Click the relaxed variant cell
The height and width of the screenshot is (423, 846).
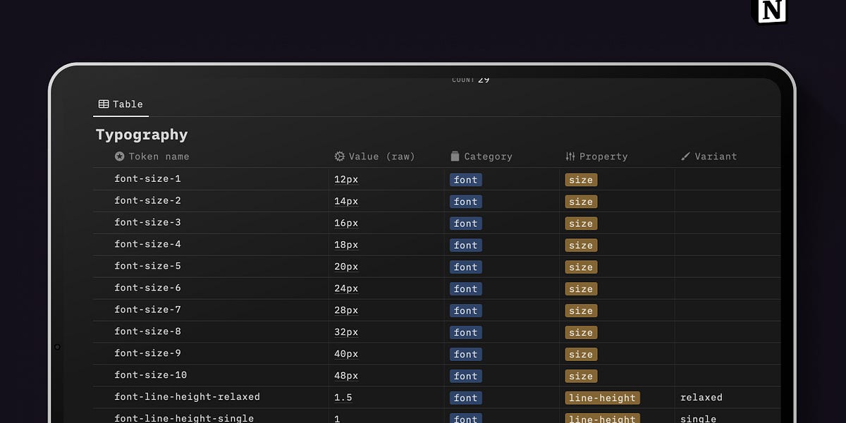tap(728, 398)
